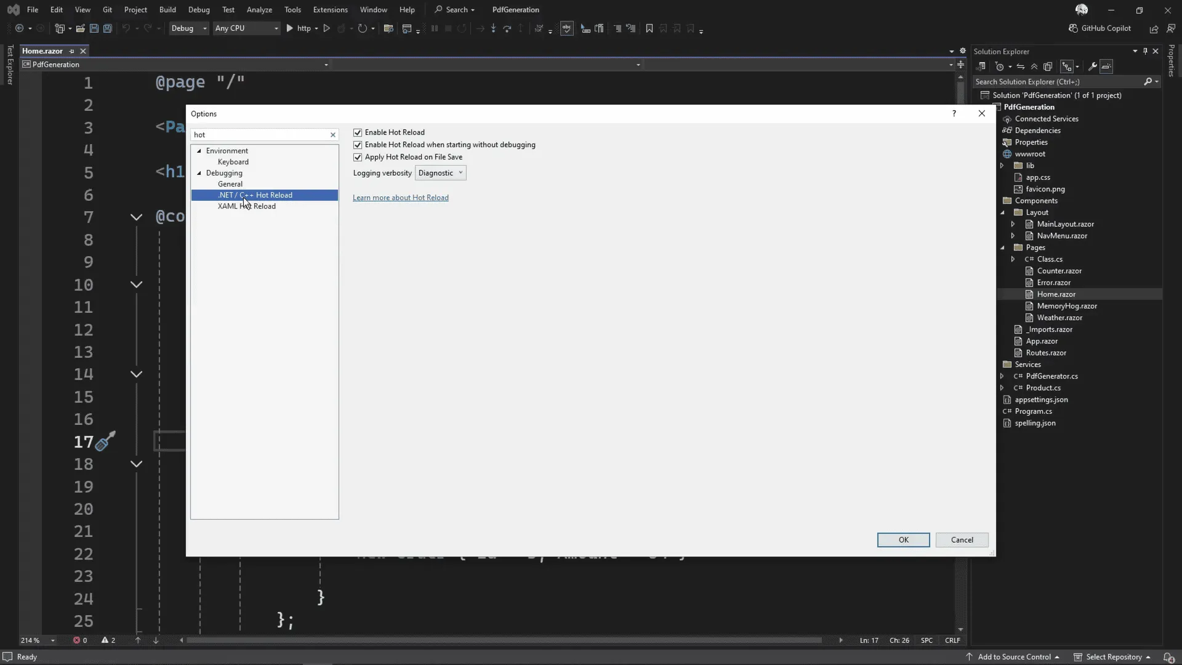The width and height of the screenshot is (1182, 665).
Task: Collapse the Debugging node in Options tree
Action: [x=199, y=173]
